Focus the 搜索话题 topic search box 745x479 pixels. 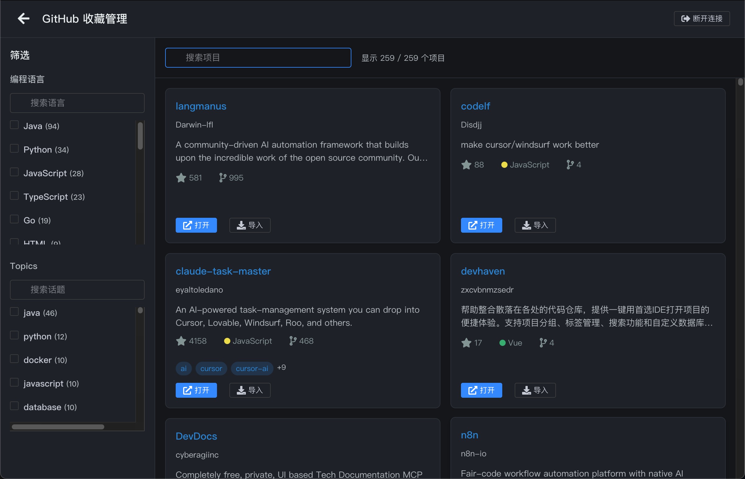click(x=77, y=289)
